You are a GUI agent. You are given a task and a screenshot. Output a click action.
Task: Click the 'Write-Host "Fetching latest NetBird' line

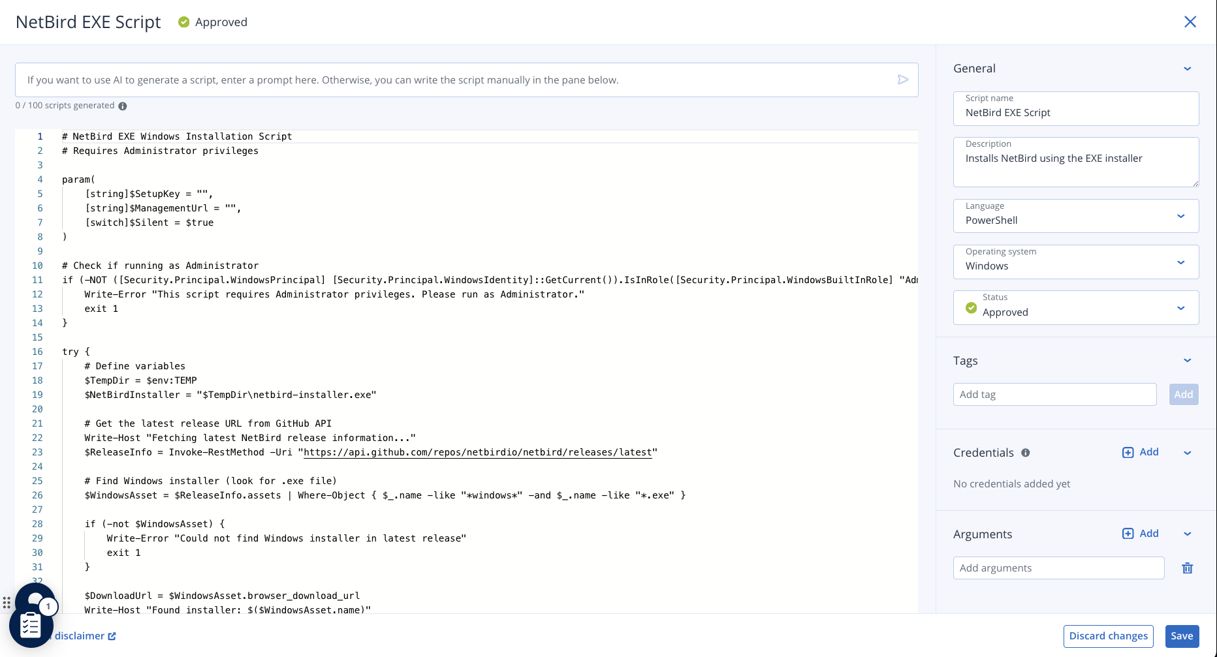click(x=250, y=438)
